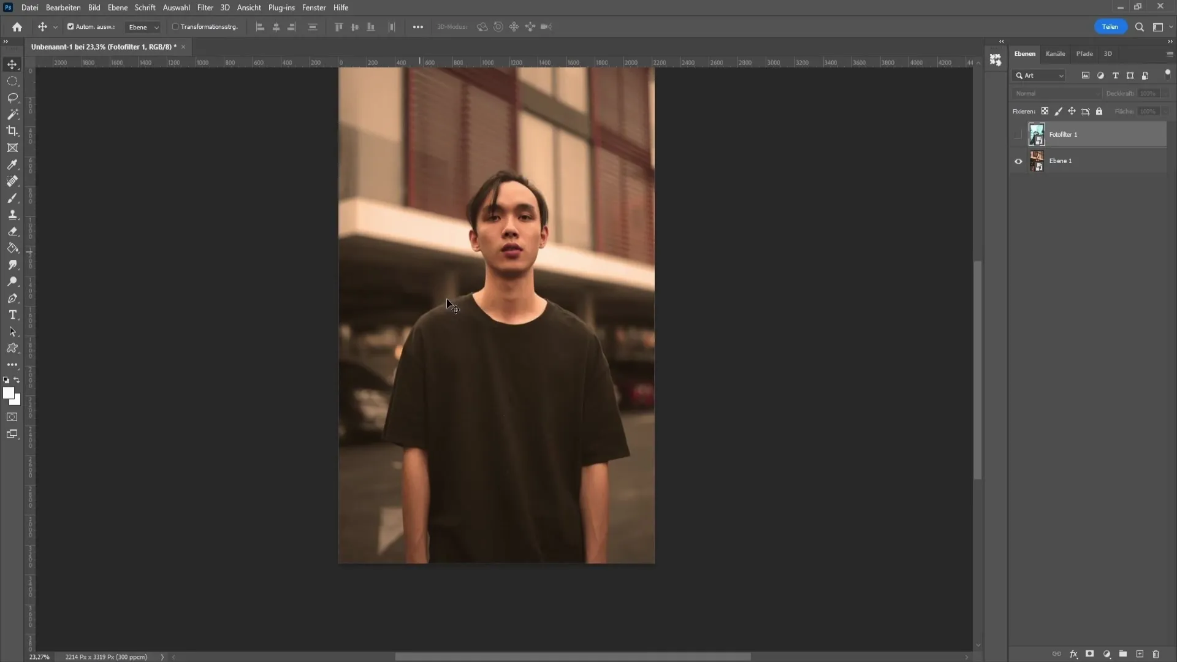
Task: Select the Type tool
Action: (12, 315)
